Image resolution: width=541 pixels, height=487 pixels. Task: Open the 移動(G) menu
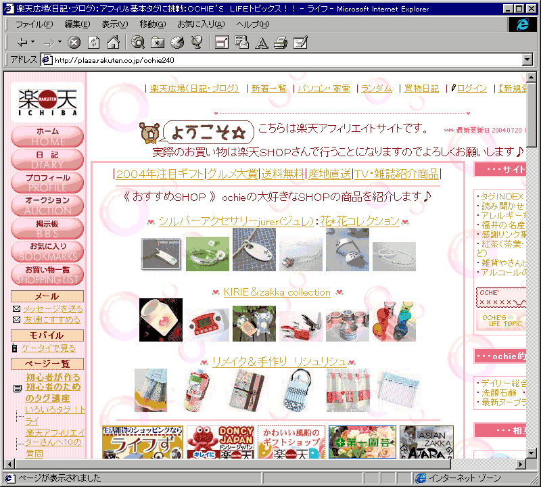click(153, 24)
